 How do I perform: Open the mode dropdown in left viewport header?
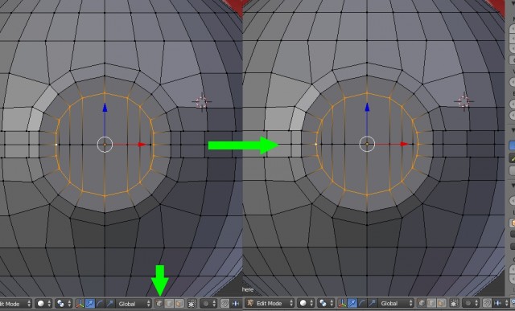click(15, 304)
